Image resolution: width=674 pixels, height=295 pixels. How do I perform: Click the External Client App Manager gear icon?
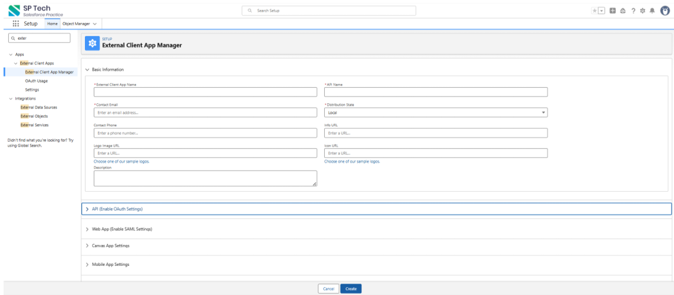pyautogui.click(x=92, y=44)
